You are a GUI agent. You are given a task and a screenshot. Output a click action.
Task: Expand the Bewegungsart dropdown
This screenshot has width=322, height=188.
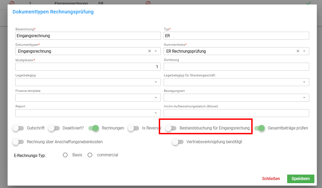click(304, 98)
